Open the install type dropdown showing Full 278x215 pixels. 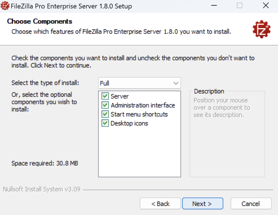click(x=139, y=83)
